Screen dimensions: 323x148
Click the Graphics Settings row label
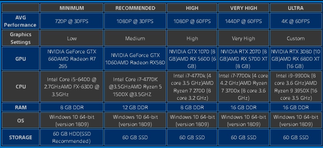click(20, 38)
